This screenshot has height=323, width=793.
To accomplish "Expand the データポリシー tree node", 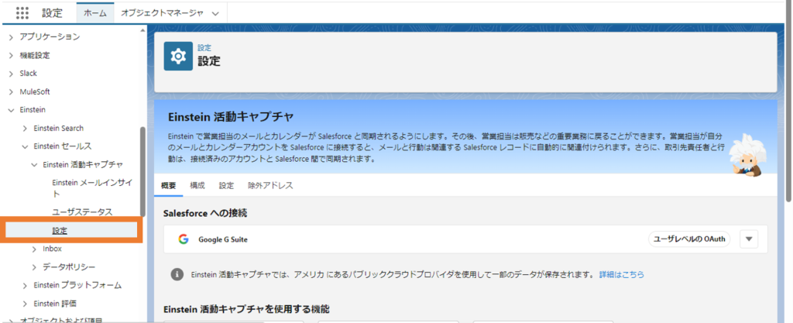I will pyautogui.click(x=34, y=267).
